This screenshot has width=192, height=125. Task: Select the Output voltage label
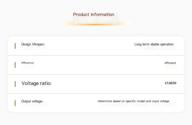click(x=32, y=101)
